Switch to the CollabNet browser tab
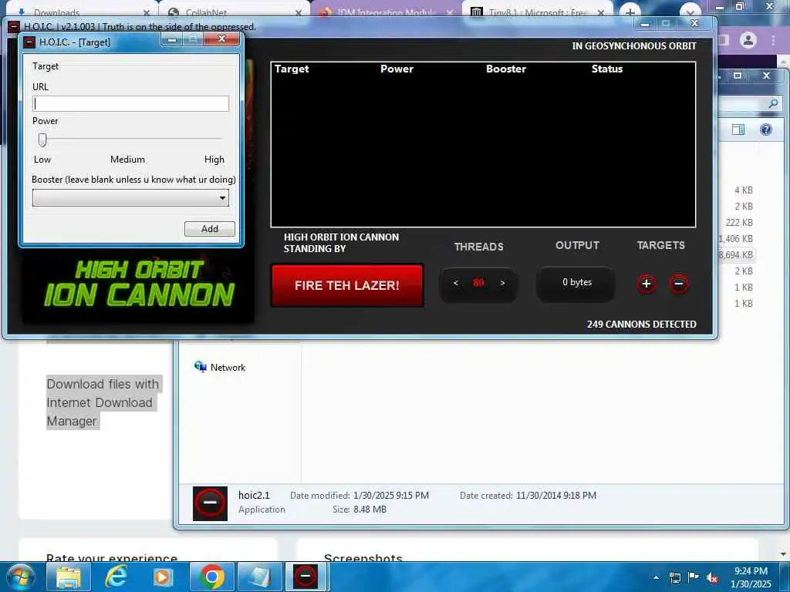 pyautogui.click(x=235, y=12)
